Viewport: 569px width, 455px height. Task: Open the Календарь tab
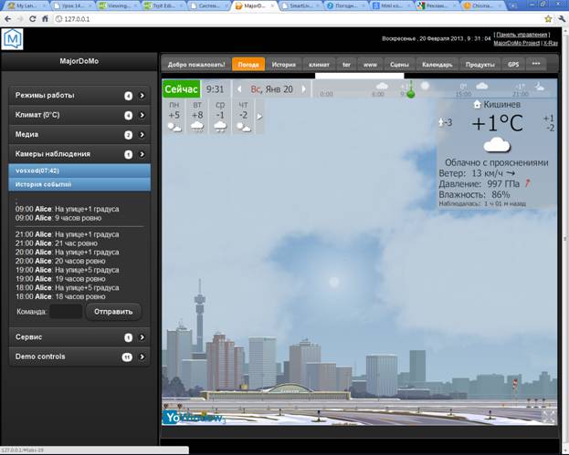(x=436, y=65)
